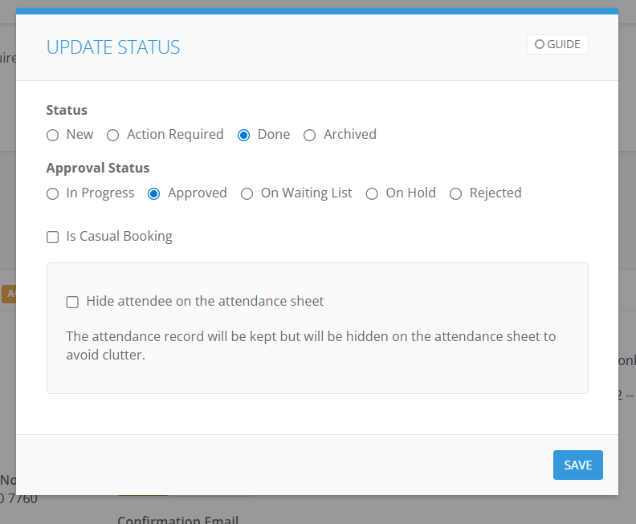Click the partially hidden 7760 phone number
The height and width of the screenshot is (524, 636).
18,499
